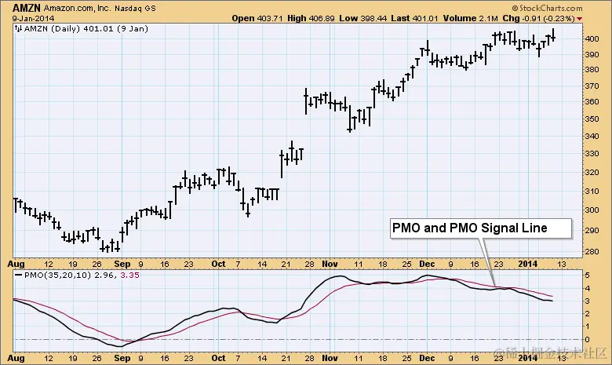Click the 360 price axis label

click(x=592, y=101)
